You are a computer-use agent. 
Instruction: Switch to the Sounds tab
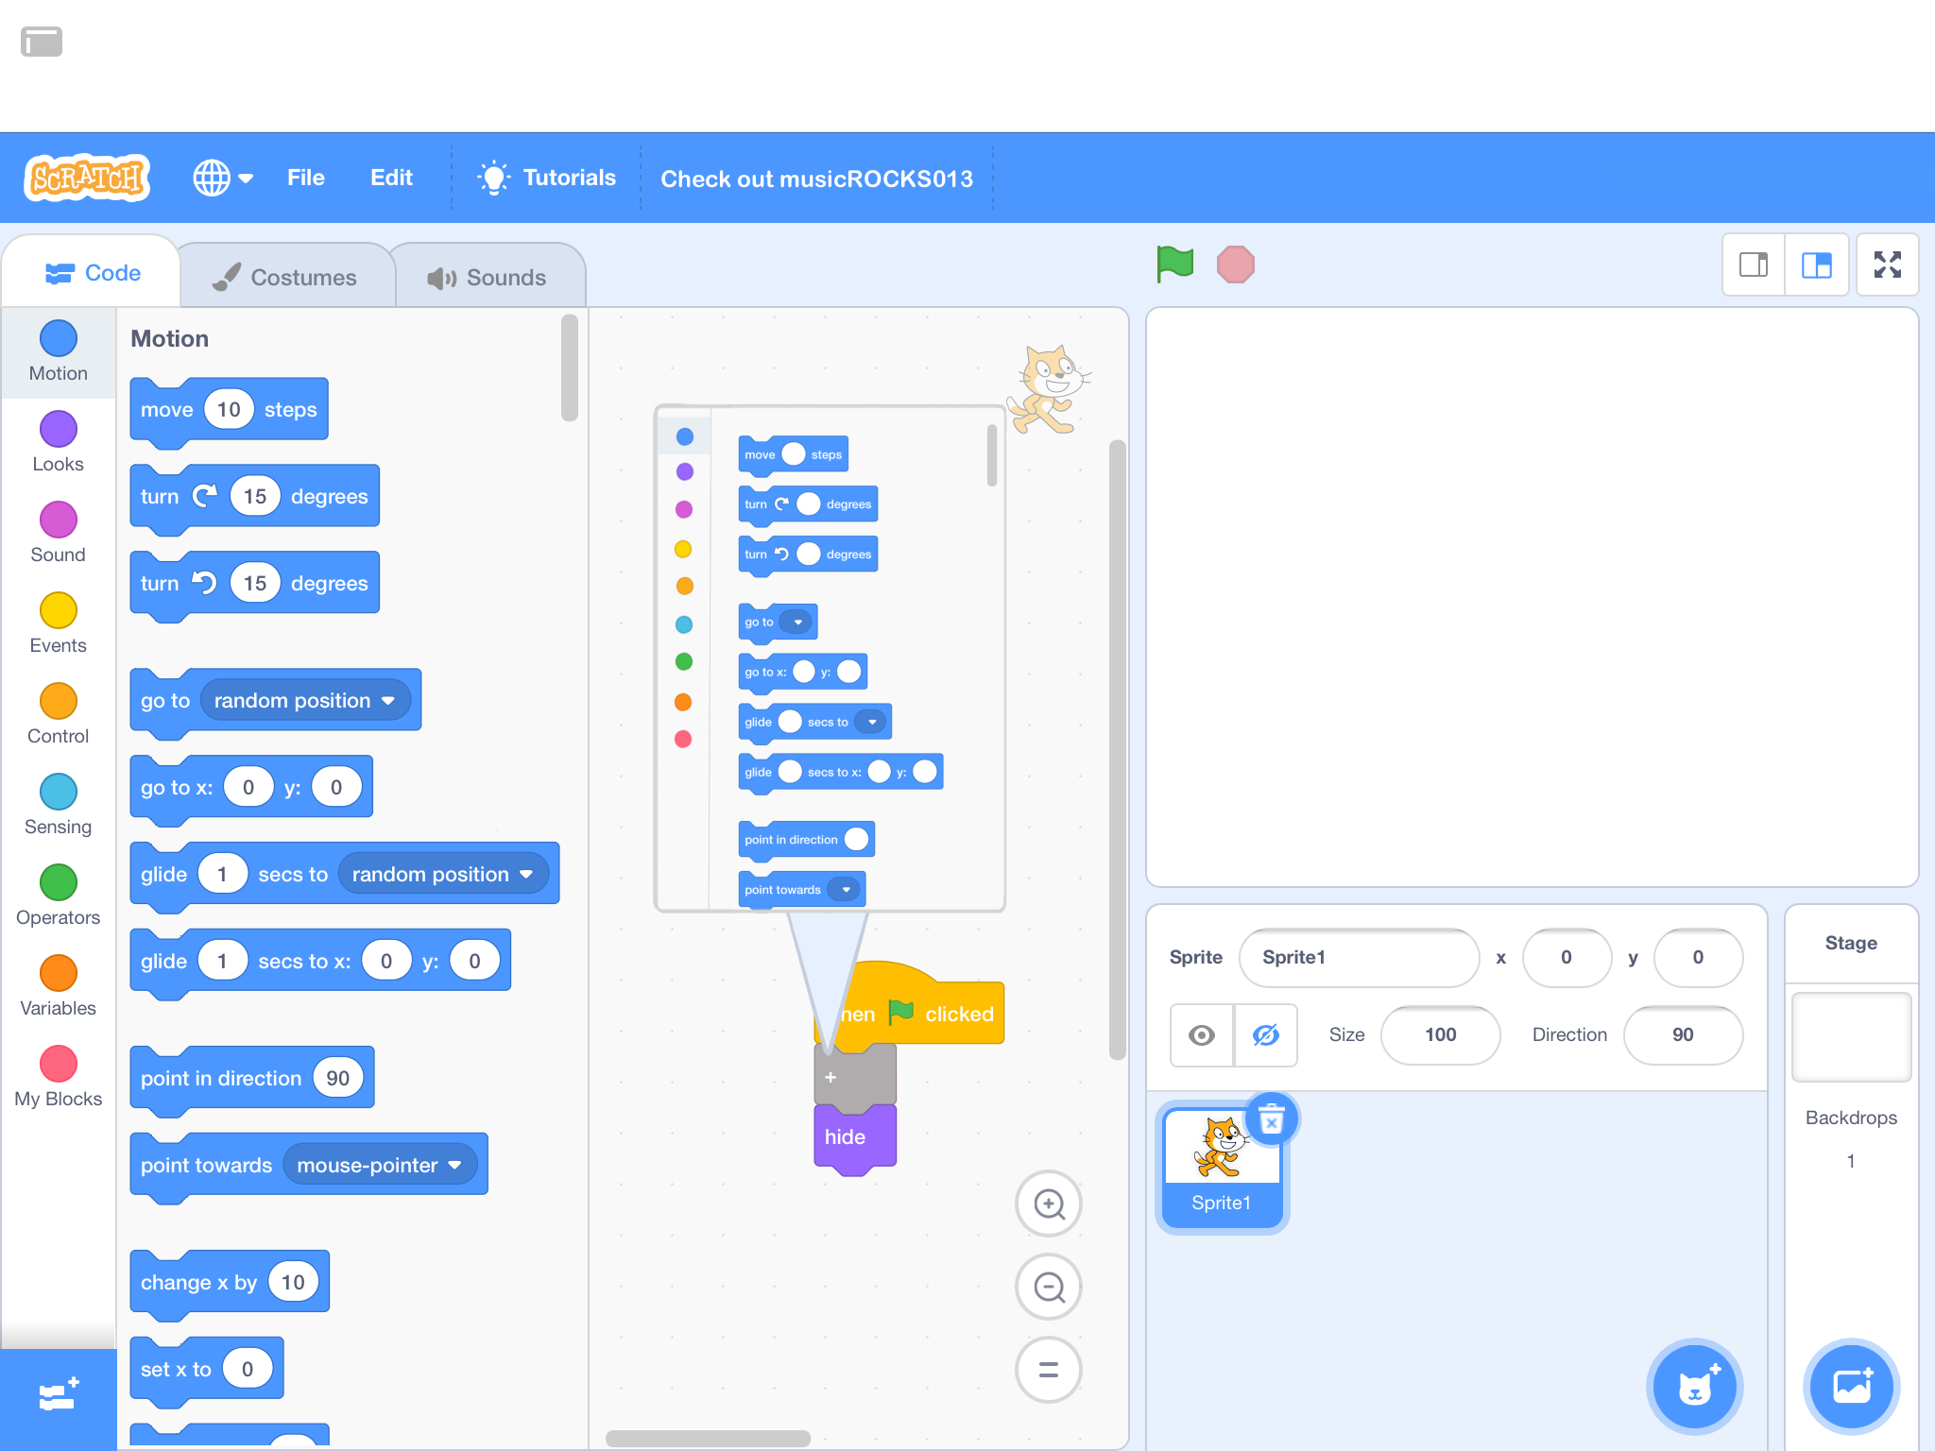(488, 277)
